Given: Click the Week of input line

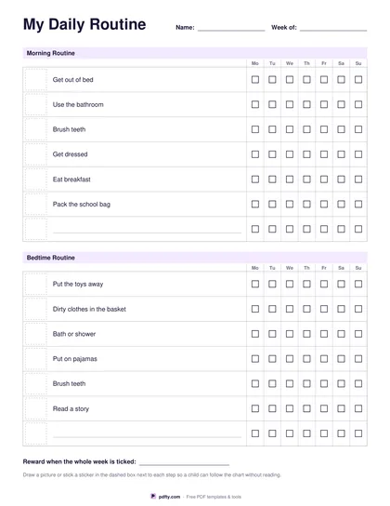Looking at the screenshot, I should [333, 28].
